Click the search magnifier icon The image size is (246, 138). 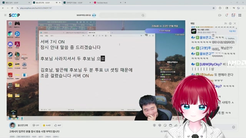point(143,15)
